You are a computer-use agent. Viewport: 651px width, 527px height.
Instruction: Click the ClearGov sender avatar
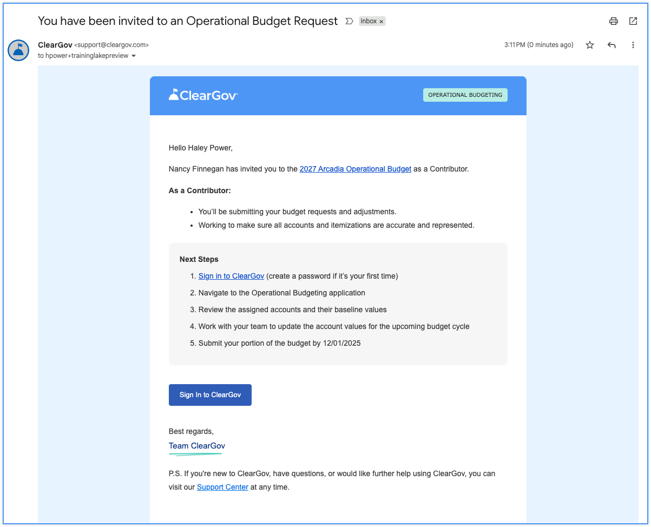pos(18,50)
